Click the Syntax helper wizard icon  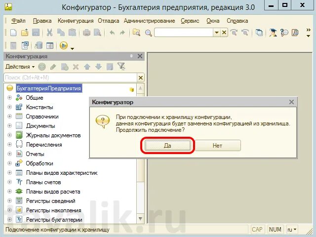point(273,33)
